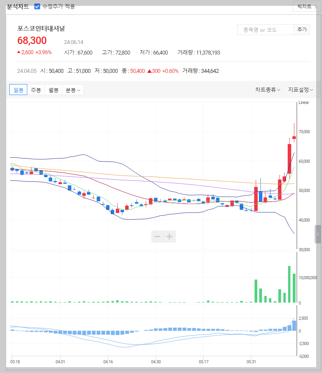Click the 05.31 date axis label
This screenshot has width=322, height=373.
point(251,362)
